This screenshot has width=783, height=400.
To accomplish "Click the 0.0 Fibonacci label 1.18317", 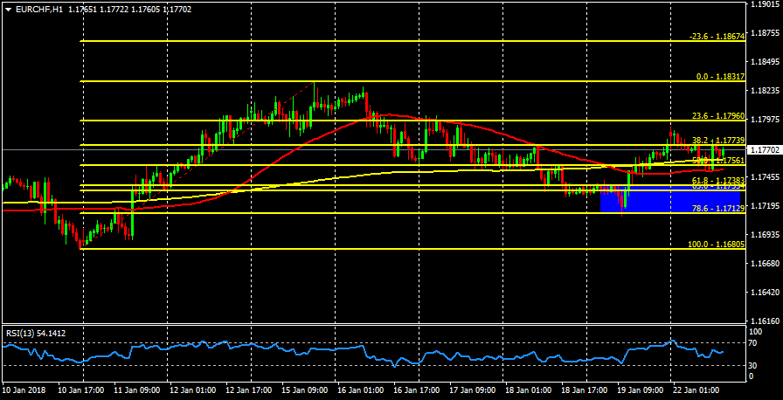I will 720,77.
